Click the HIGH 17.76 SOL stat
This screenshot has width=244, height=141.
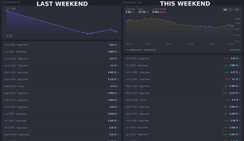coord(144,11)
